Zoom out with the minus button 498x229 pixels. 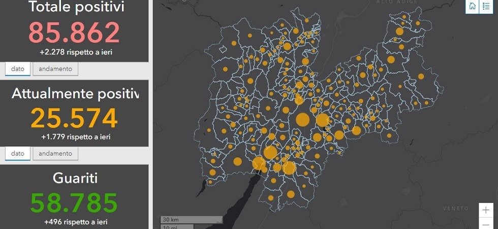pos(486,223)
